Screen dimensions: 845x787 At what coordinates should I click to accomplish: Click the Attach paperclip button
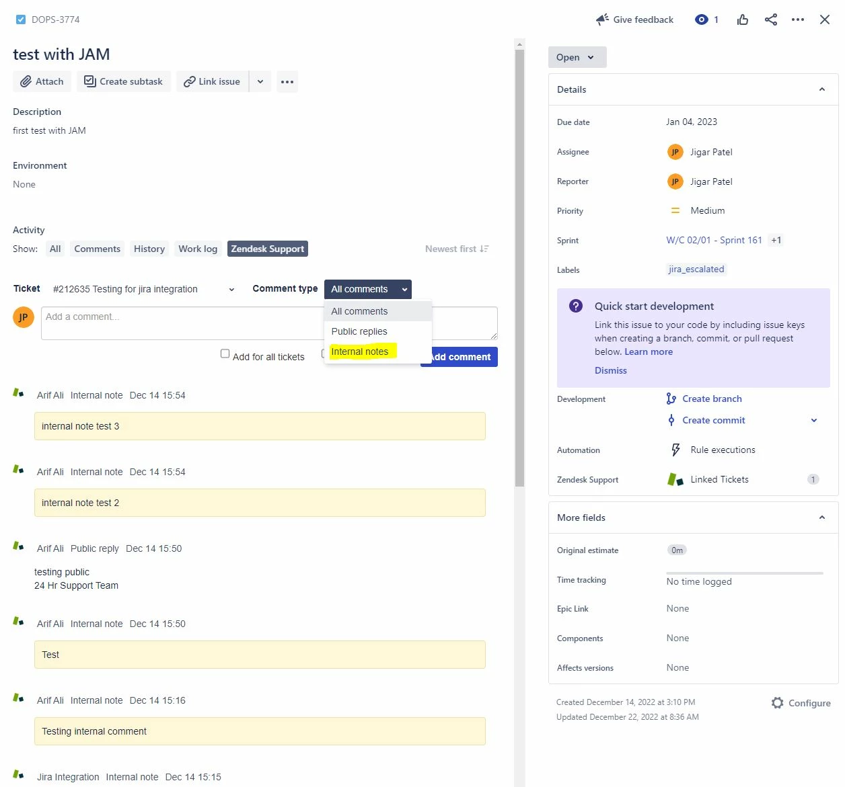[x=42, y=81]
